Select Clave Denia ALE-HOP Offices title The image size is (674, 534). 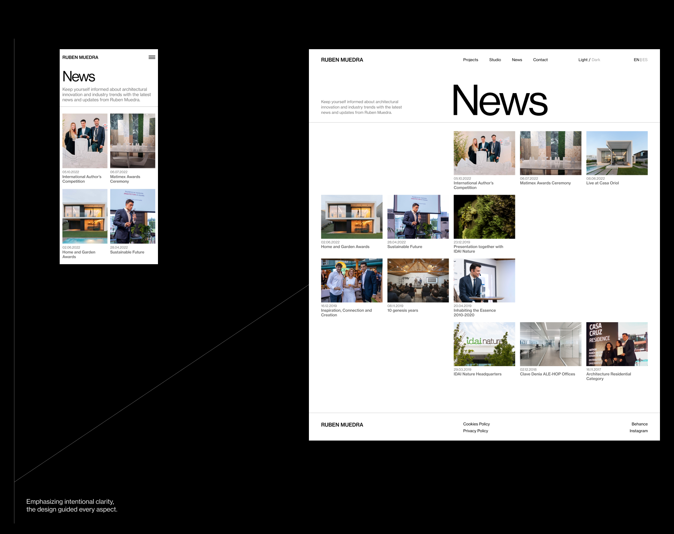click(547, 374)
